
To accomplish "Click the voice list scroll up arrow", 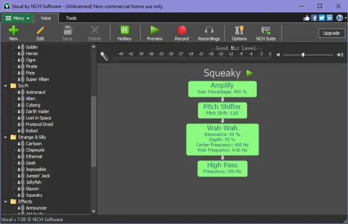I will 94,47.
